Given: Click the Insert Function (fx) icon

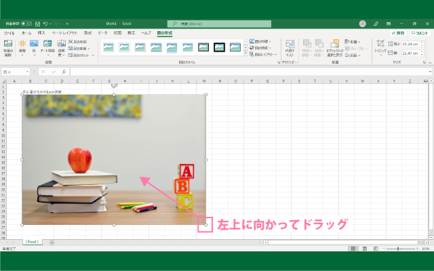Looking at the screenshot, I should tap(64, 72).
